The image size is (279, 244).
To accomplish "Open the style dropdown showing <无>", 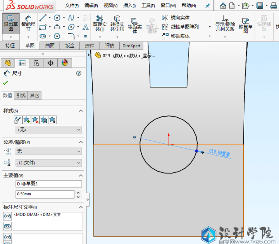I will (48, 130).
